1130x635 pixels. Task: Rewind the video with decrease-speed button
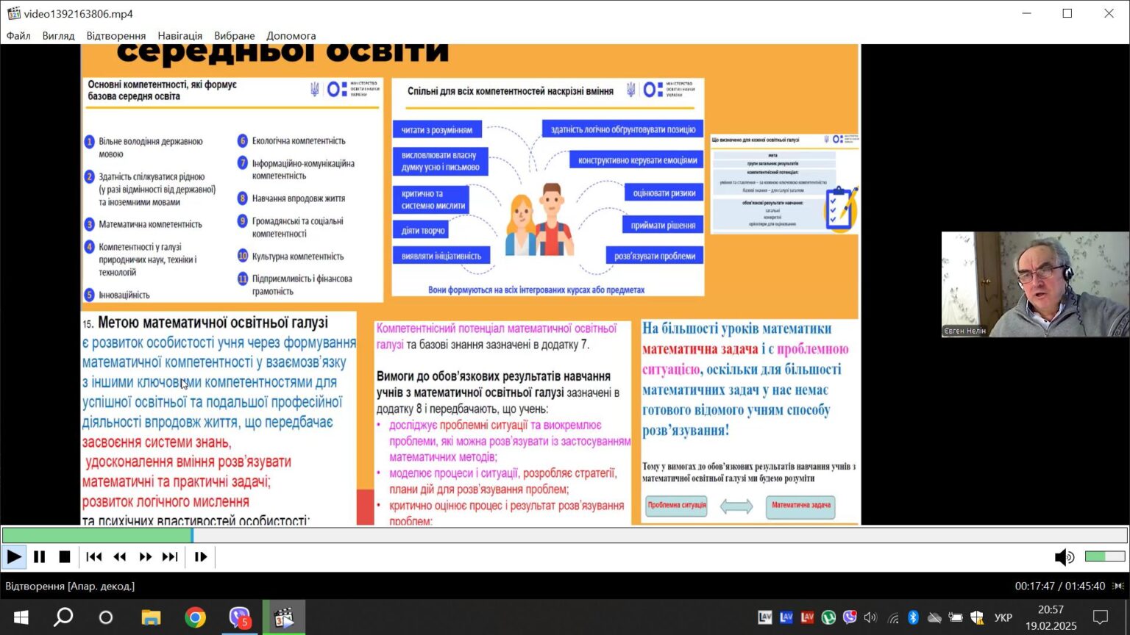[120, 557]
